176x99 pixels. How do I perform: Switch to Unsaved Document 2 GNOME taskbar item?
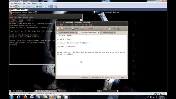(x=45, y=91)
